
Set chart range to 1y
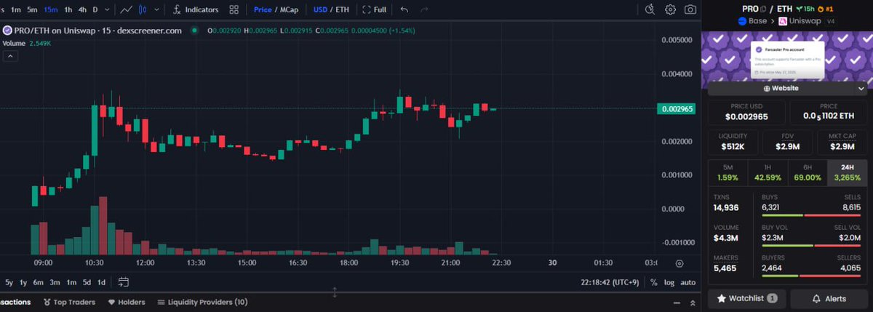click(x=23, y=282)
